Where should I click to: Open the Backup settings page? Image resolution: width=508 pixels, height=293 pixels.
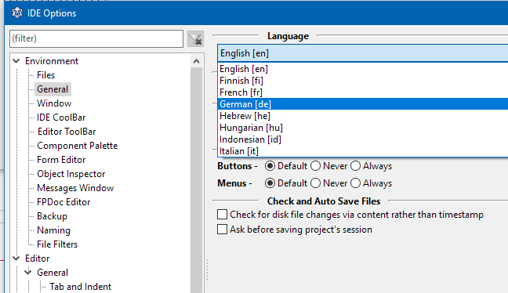52,216
